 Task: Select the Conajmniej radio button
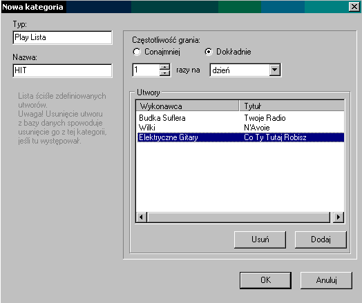(137, 52)
